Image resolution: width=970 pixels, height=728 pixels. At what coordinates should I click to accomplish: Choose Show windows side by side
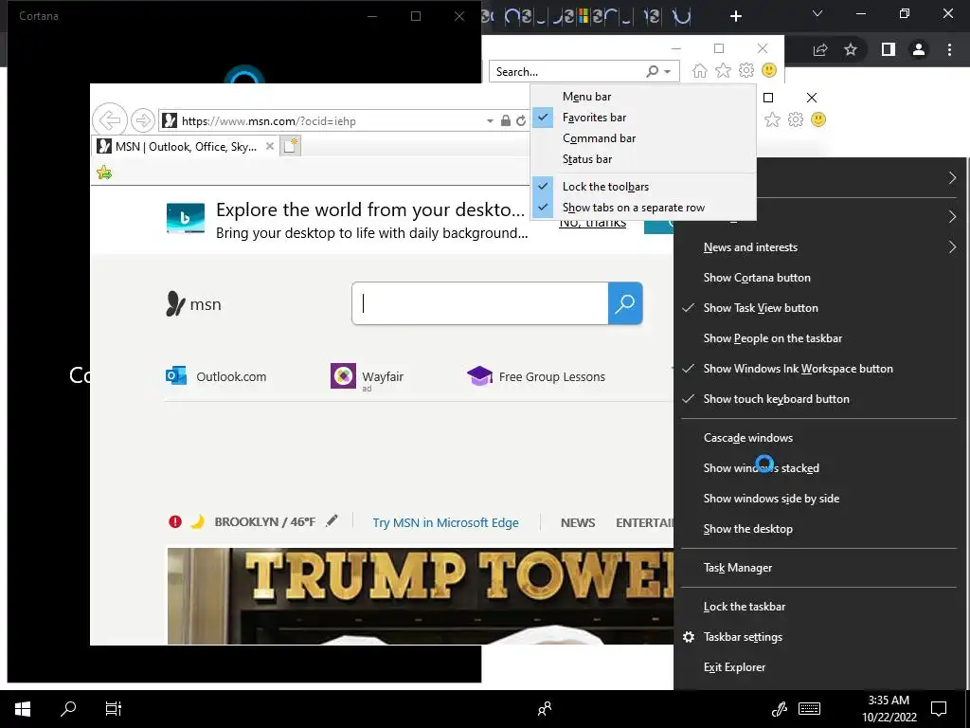click(x=819, y=499)
